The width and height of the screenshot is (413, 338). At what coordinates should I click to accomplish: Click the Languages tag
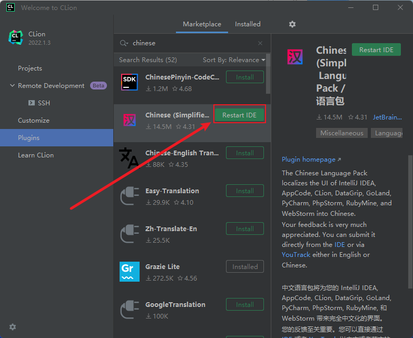pyautogui.click(x=387, y=133)
